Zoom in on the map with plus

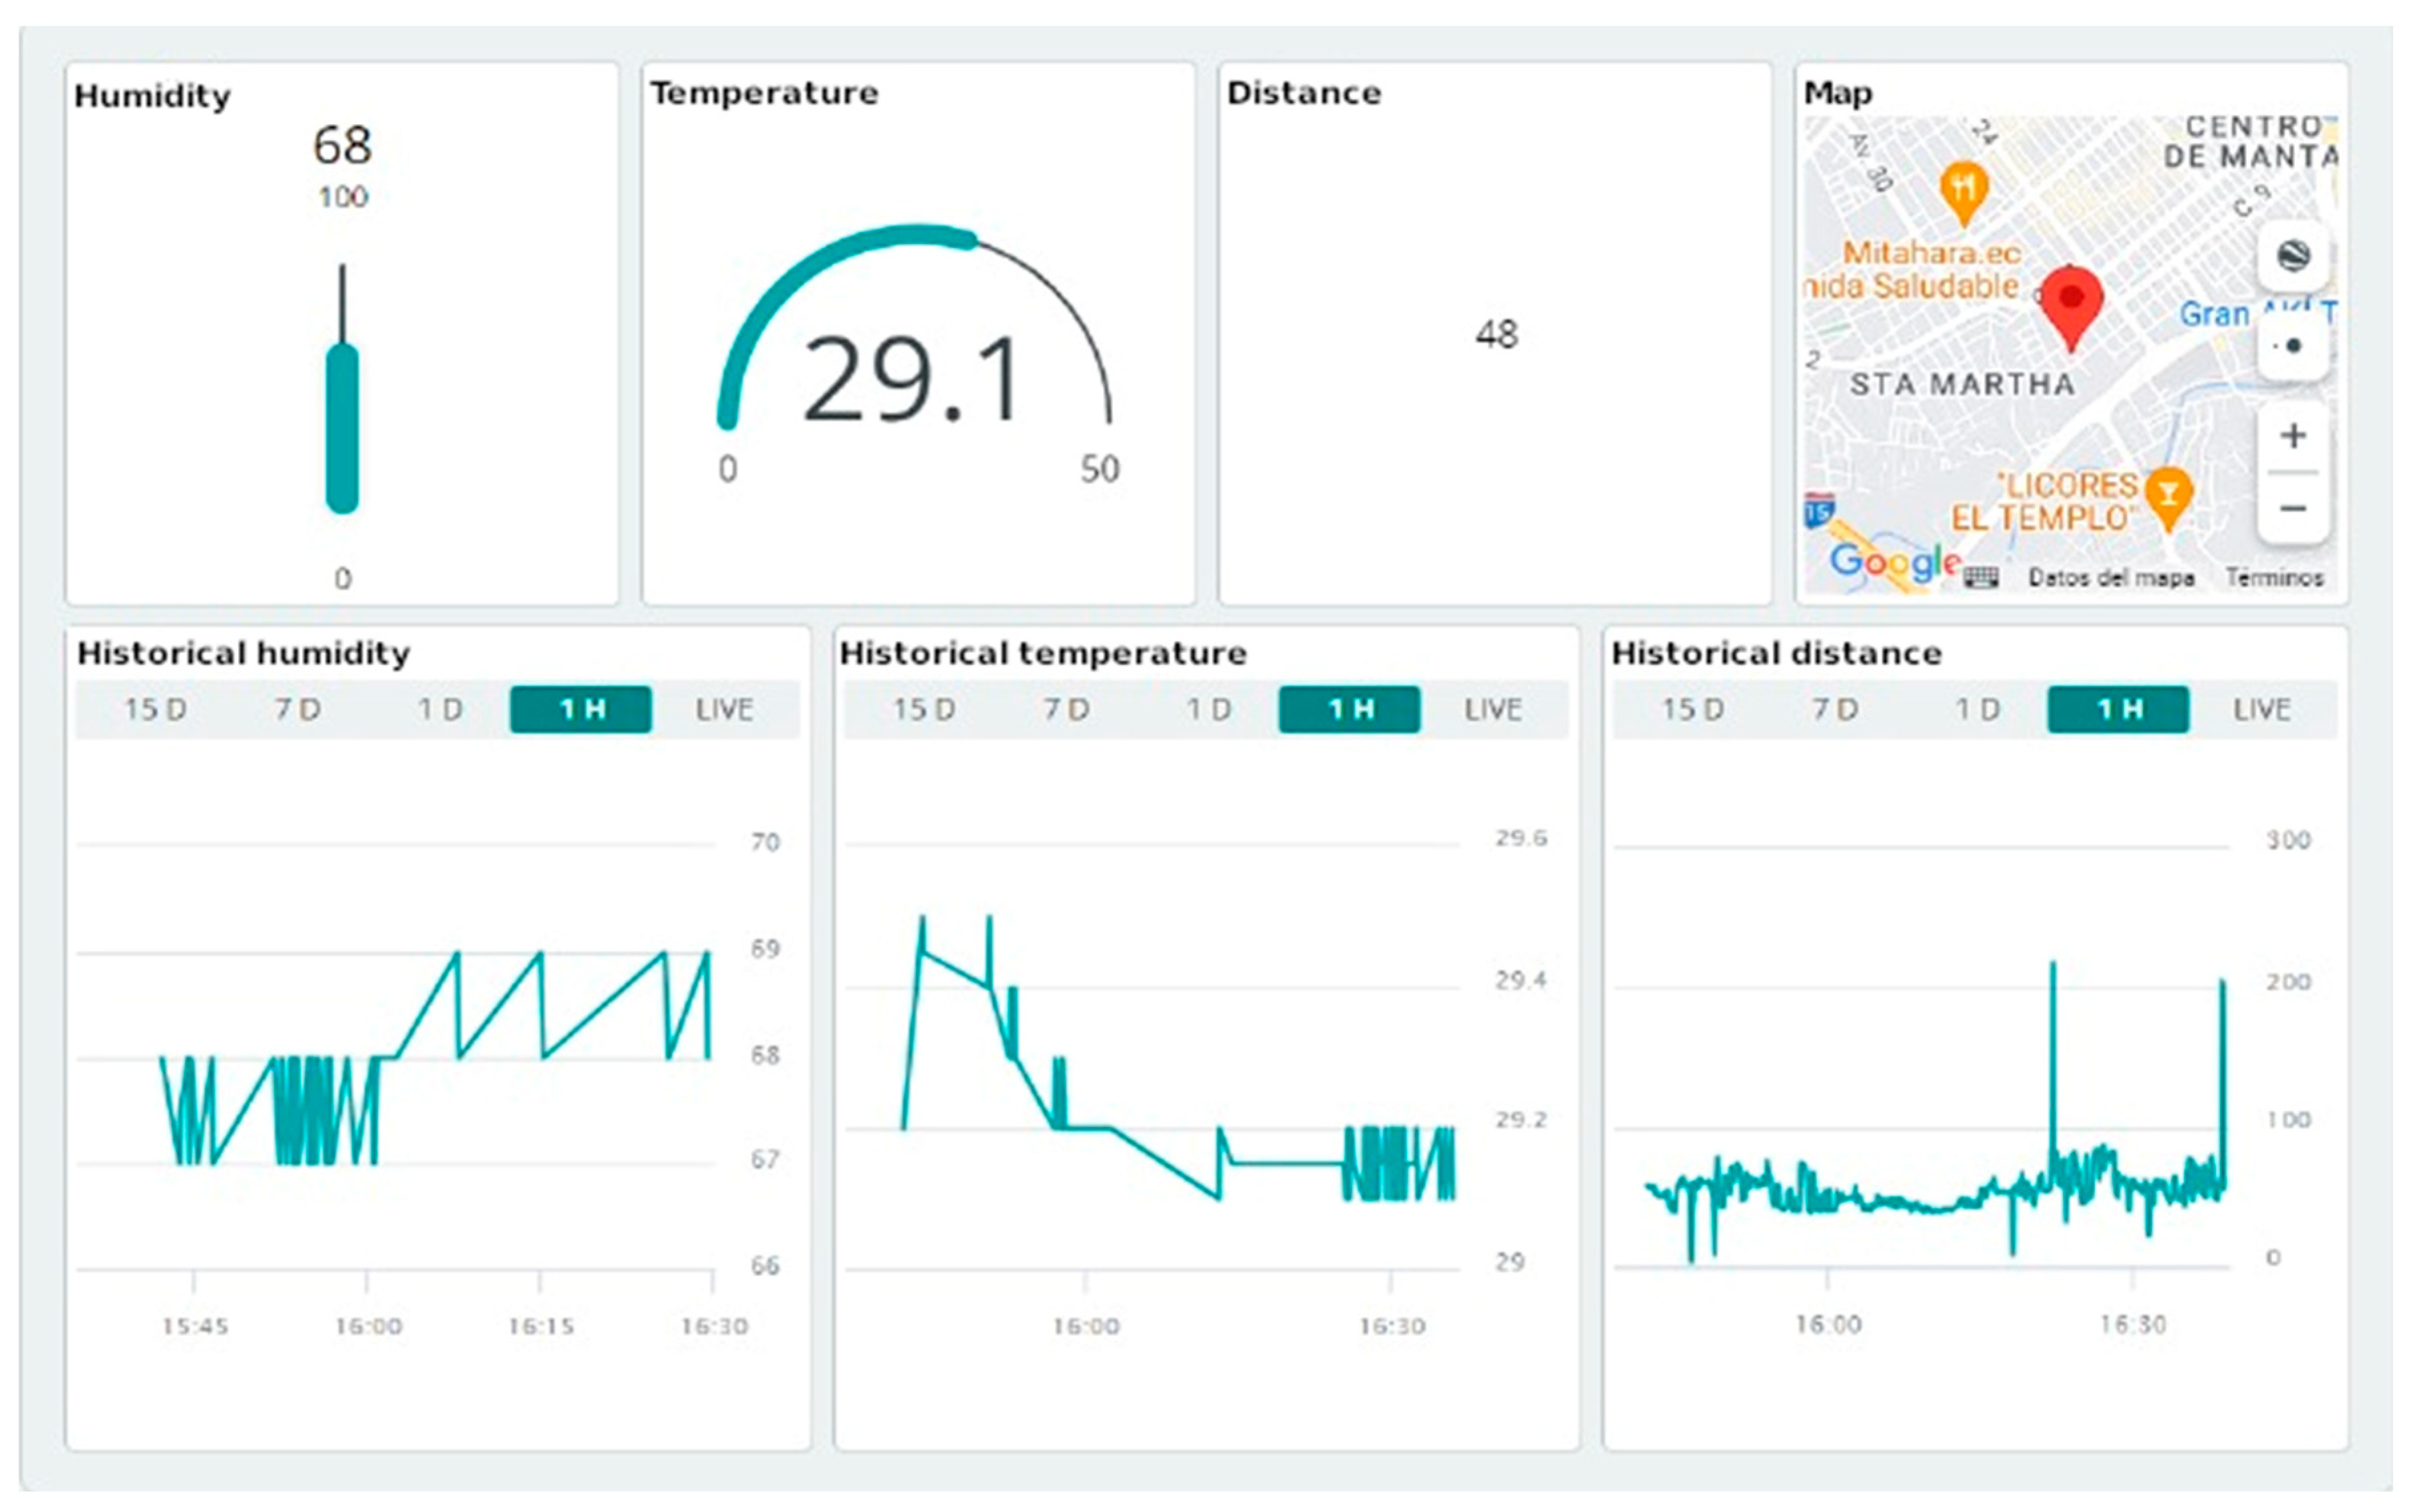tap(2293, 436)
